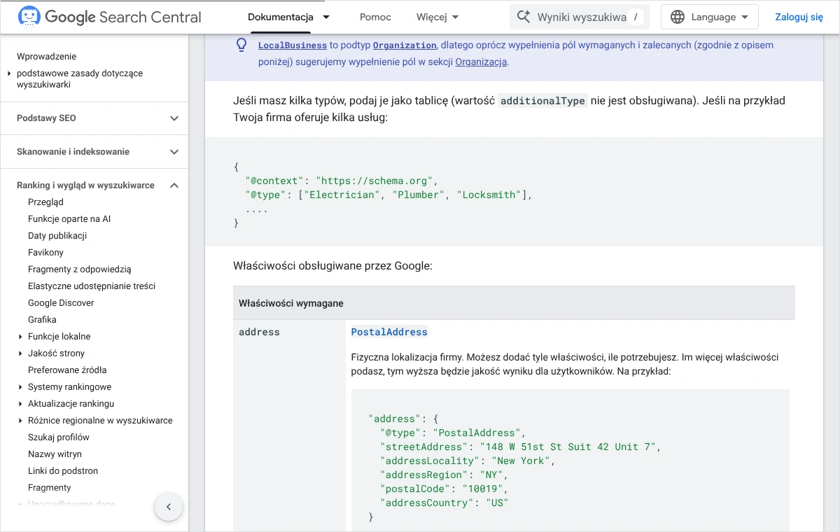The height and width of the screenshot is (532, 840).
Task: Open Funkcje oparte na AI
Action: (69, 219)
